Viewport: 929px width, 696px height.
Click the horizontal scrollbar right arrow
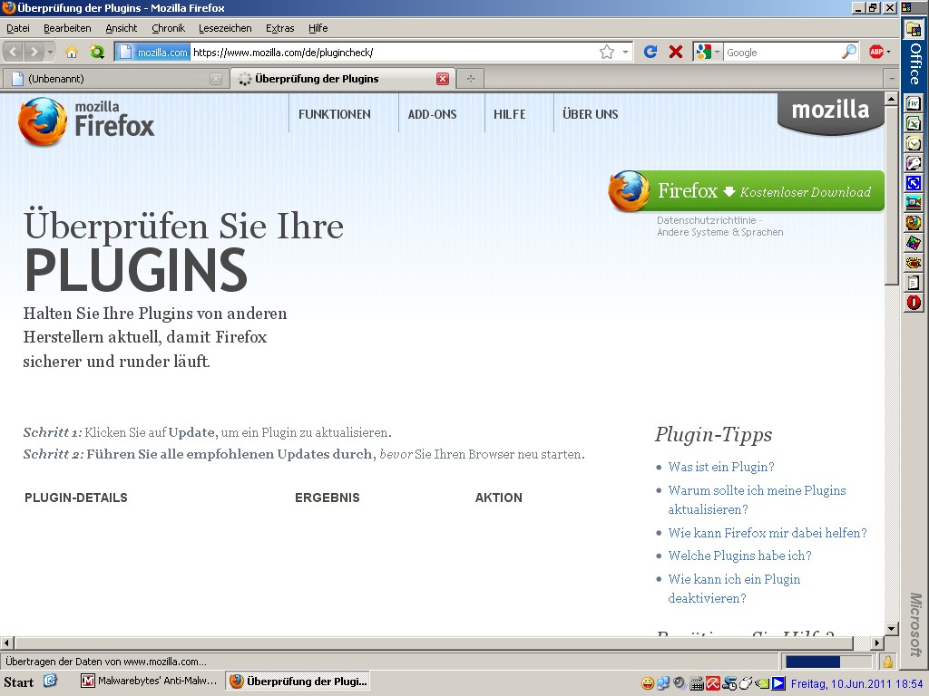[877, 643]
